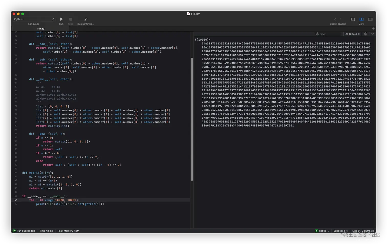Click the Run Succeeded status
The image size is (387, 244).
(24, 231)
